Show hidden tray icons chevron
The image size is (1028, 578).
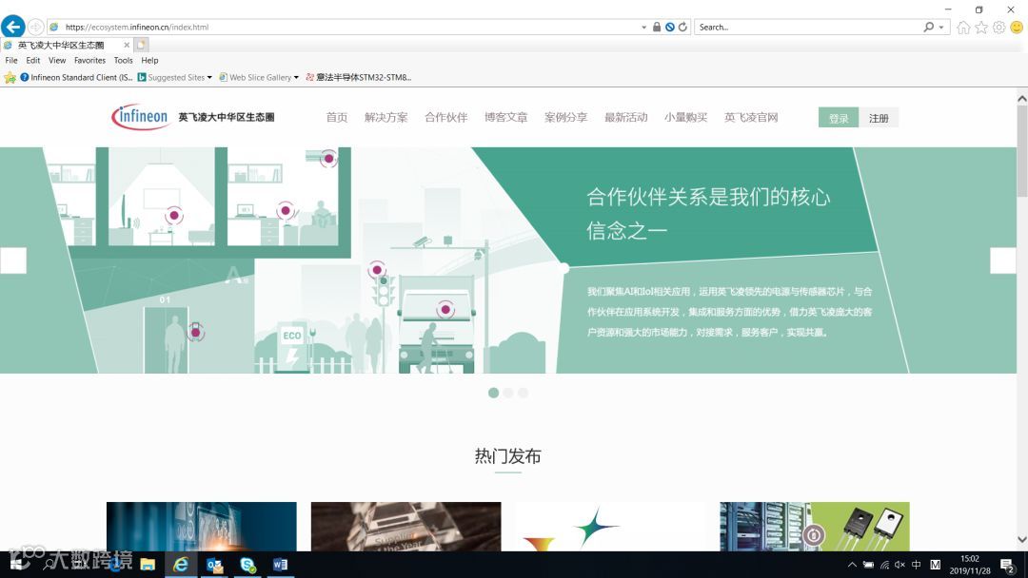tap(852, 565)
